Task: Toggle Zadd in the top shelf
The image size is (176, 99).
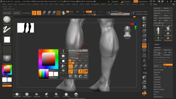Action: point(89,12)
